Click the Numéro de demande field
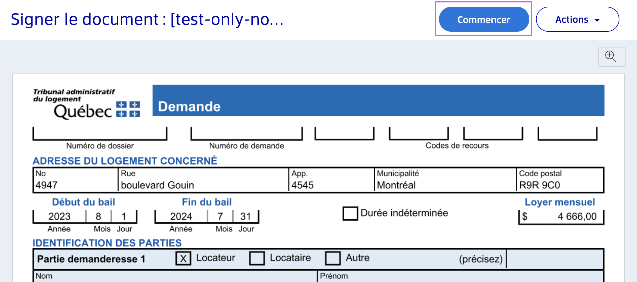 click(246, 133)
